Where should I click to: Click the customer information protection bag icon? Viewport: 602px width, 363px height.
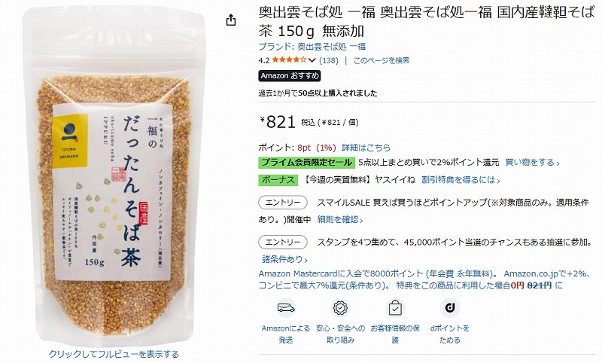[x=395, y=308]
